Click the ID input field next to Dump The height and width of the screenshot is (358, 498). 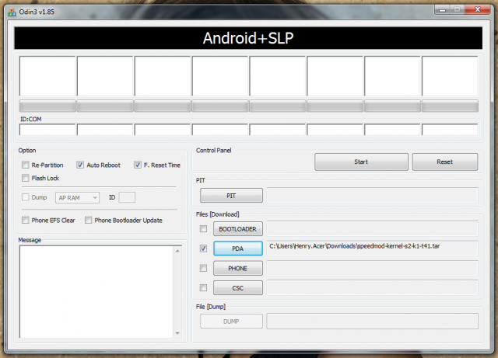click(127, 197)
